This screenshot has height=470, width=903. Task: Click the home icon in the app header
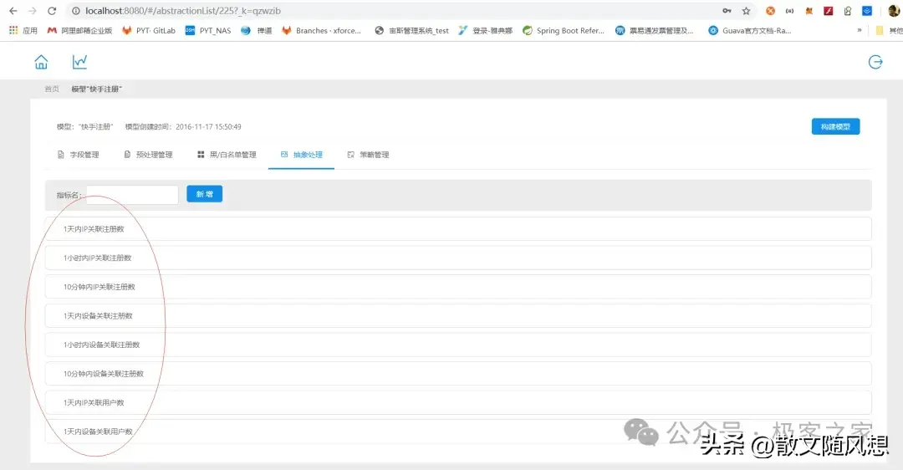pyautogui.click(x=41, y=62)
